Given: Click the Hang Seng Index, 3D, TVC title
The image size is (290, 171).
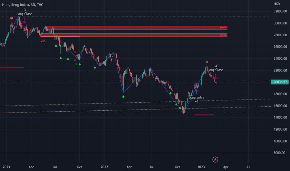Looking at the screenshot, I should [23, 5].
